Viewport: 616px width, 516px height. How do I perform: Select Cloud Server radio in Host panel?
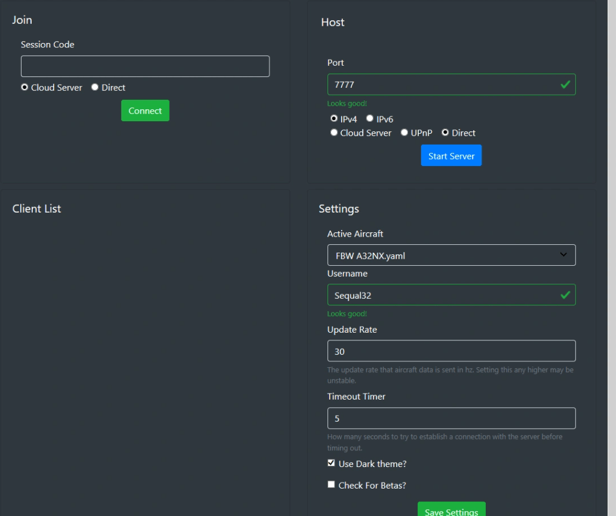(x=334, y=133)
